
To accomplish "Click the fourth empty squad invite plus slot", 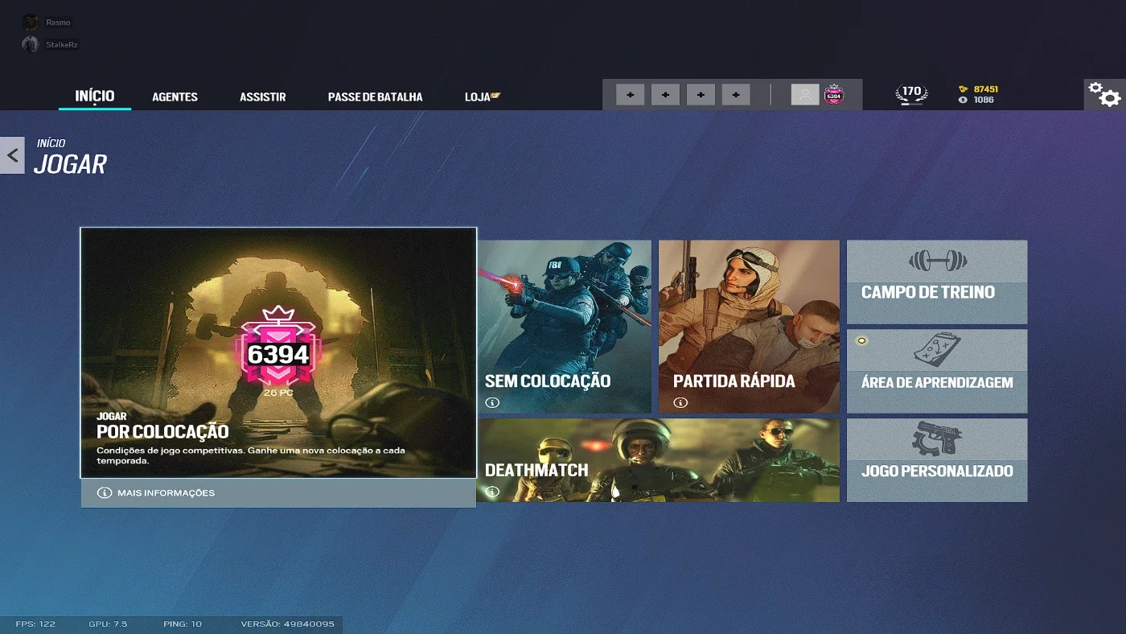I will 736,95.
